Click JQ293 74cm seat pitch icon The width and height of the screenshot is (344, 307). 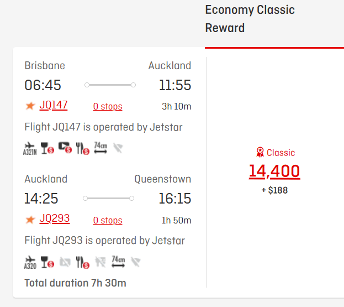[118, 262]
